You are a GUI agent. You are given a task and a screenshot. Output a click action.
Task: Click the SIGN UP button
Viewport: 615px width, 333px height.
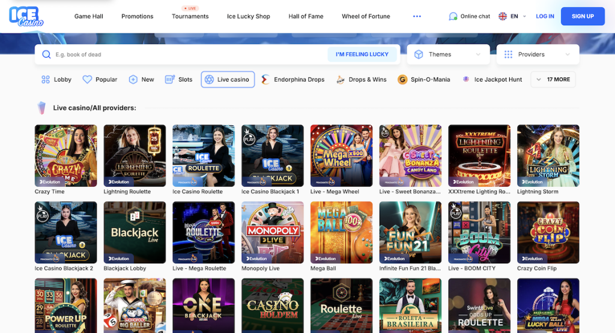[x=583, y=16]
